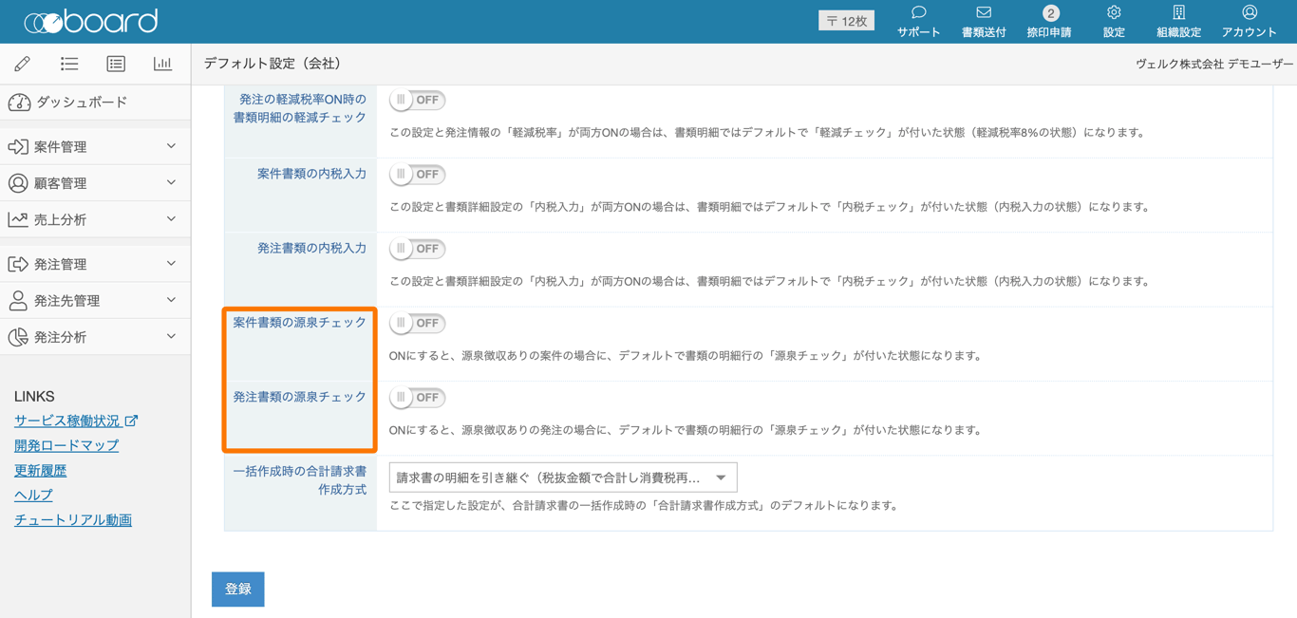
Task: Click 案件書類の源泉チェック label
Action: (x=299, y=323)
